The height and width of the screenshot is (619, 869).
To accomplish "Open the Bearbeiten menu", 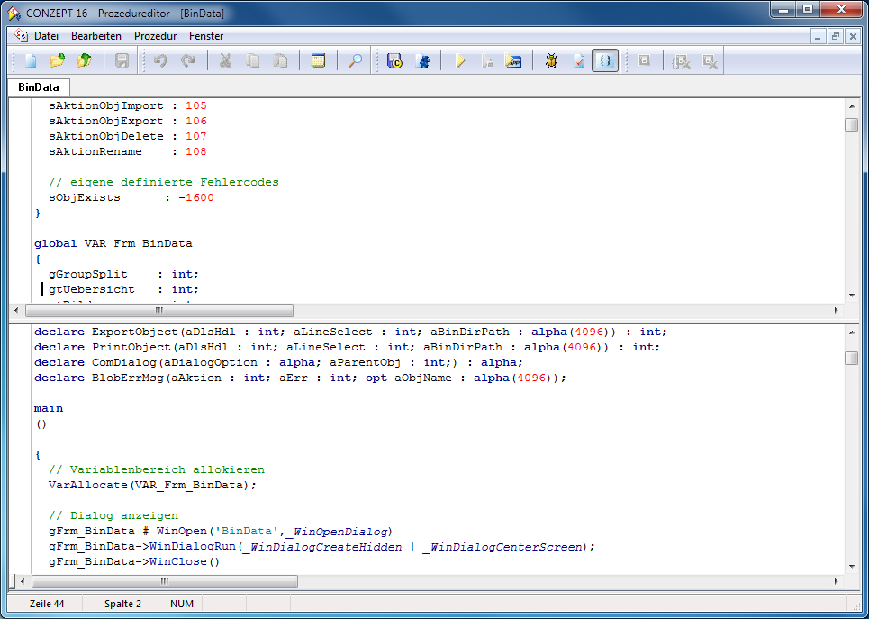I will pos(96,36).
